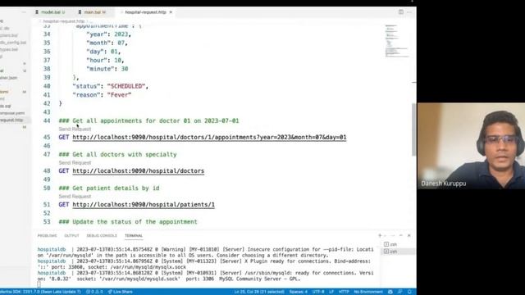This screenshot has width=525, height=295.
Task: Place cursor on line 41 reason Fever
Action: point(102,95)
